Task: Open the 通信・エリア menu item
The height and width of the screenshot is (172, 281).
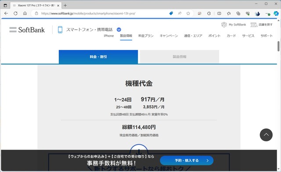Action: pos(193,36)
